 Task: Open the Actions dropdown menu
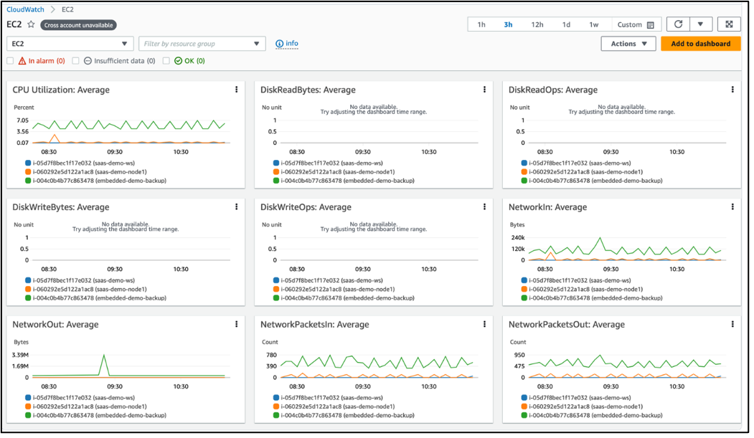[x=628, y=44]
